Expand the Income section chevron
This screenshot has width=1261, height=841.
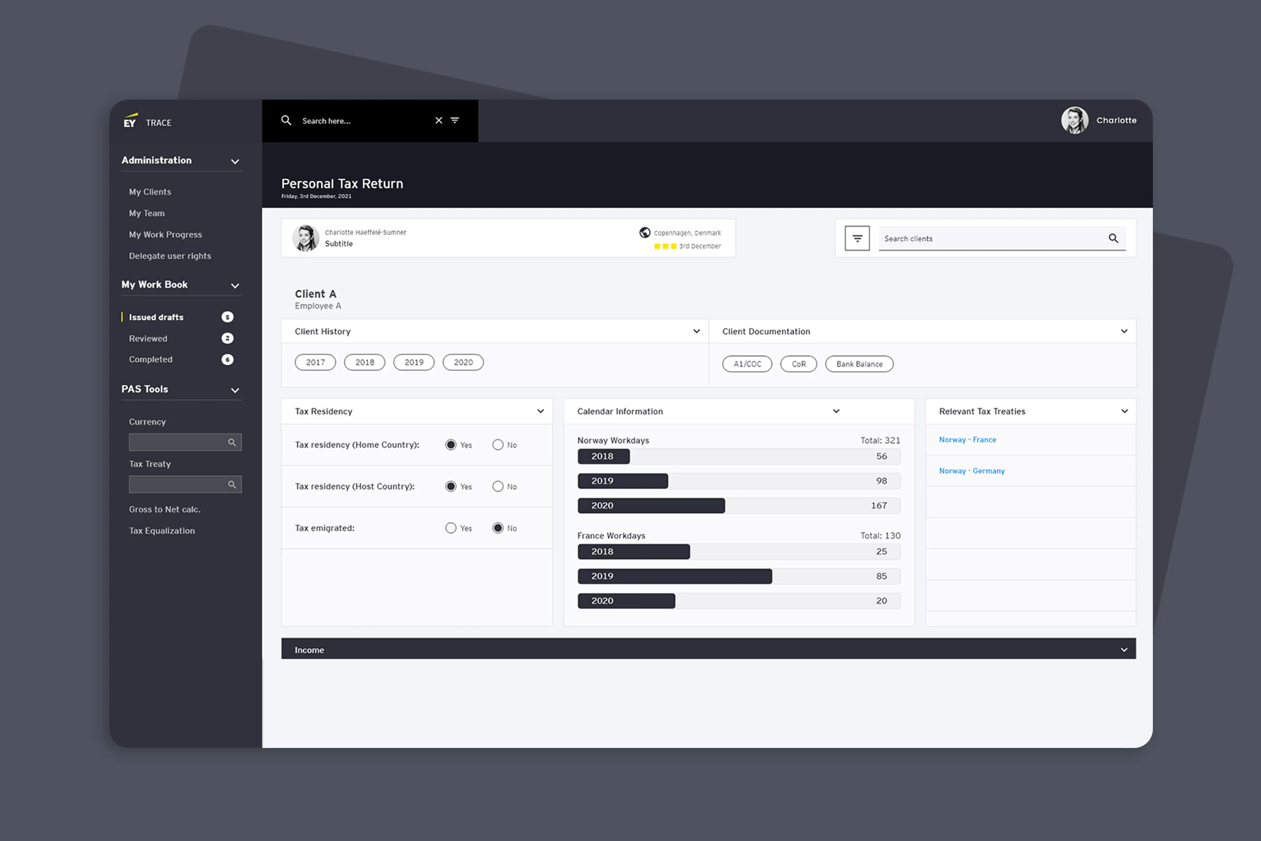pos(1124,650)
